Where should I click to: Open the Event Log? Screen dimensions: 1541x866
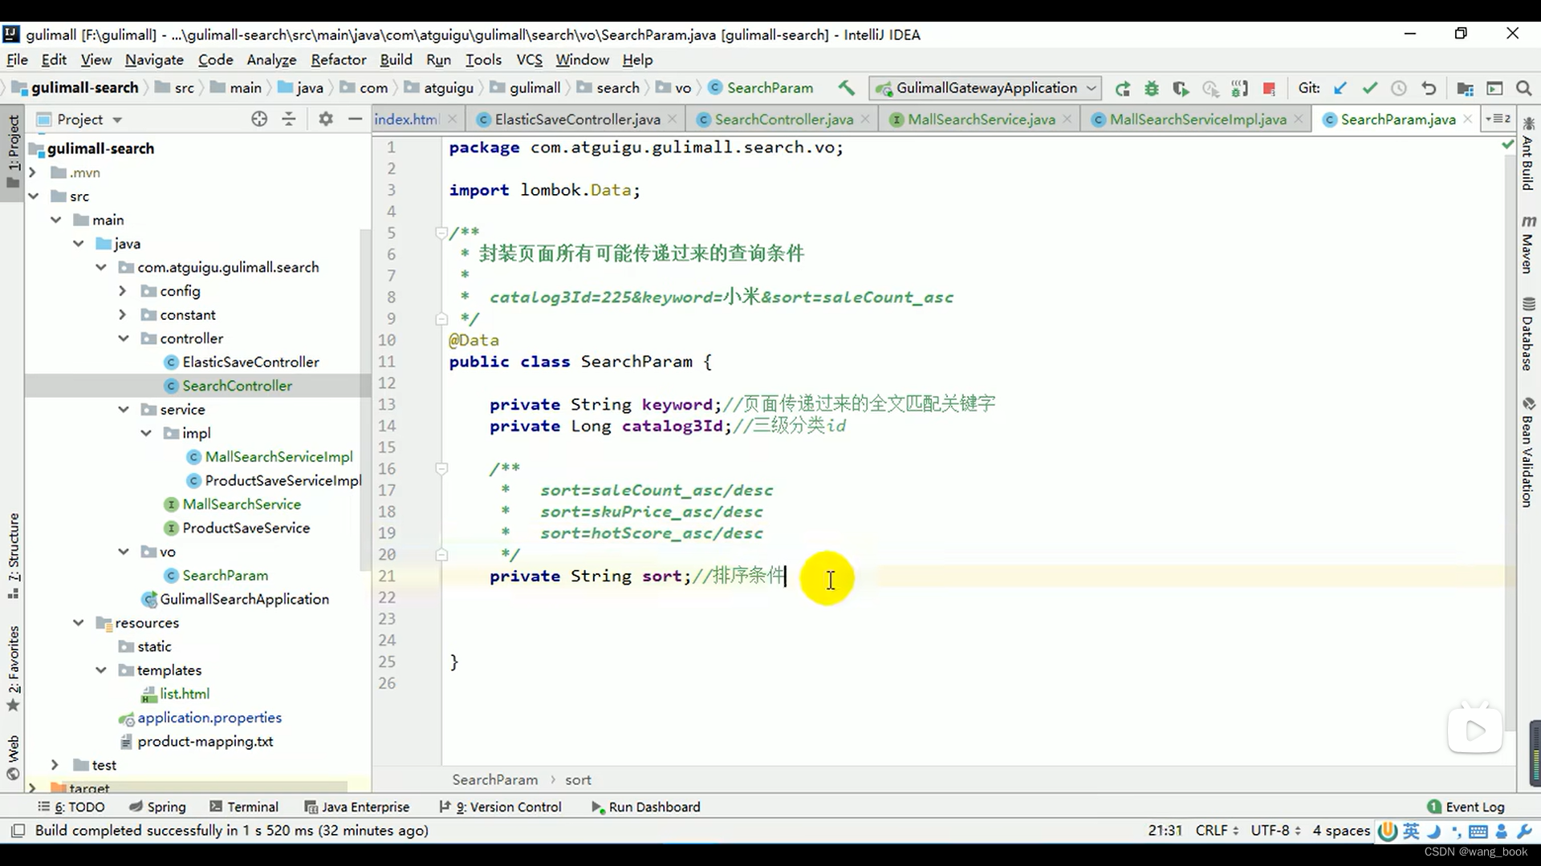(1466, 807)
